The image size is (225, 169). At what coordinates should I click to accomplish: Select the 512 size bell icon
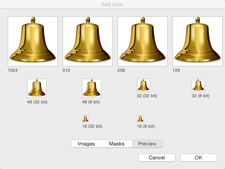tap(88, 41)
